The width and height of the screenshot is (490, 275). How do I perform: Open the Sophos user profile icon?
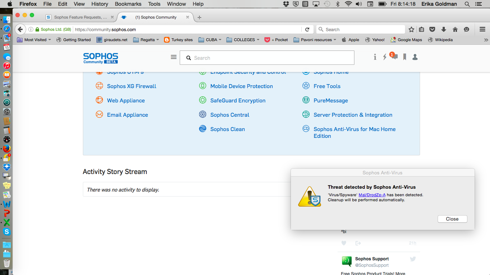tap(415, 57)
